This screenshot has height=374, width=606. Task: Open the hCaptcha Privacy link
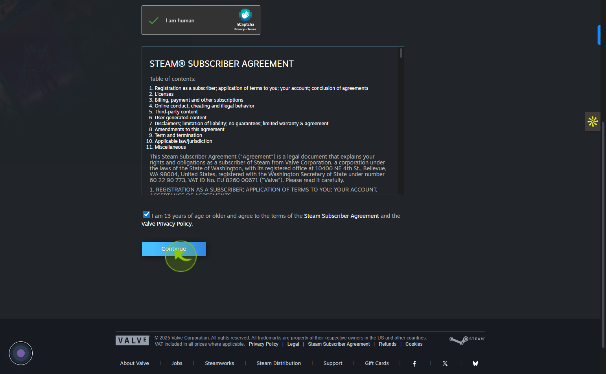point(239,29)
